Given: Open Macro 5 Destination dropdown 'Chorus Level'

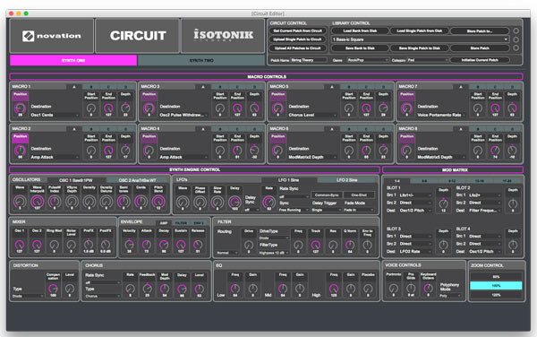Looking at the screenshot, I should tap(312, 116).
